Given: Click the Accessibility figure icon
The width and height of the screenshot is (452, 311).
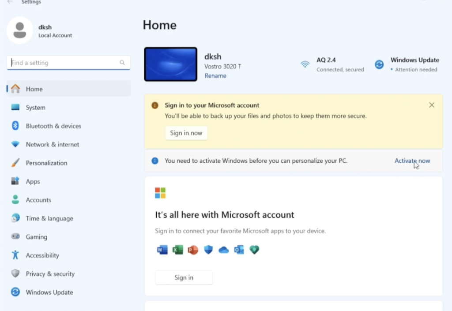Looking at the screenshot, I should pos(15,255).
